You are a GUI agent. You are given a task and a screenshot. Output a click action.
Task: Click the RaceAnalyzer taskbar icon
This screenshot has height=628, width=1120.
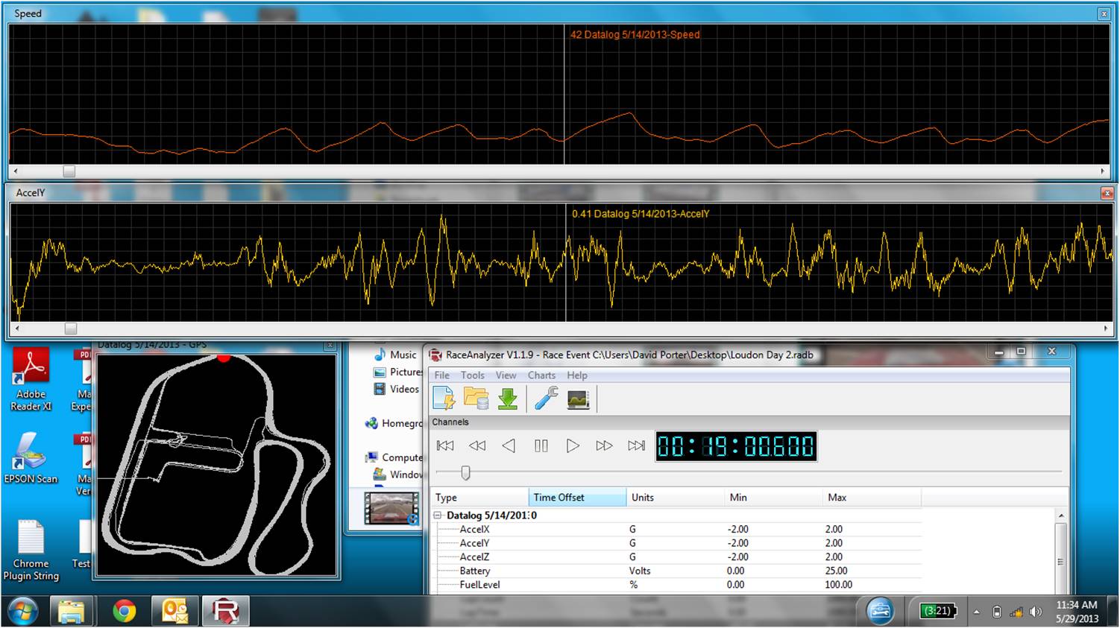tap(225, 612)
